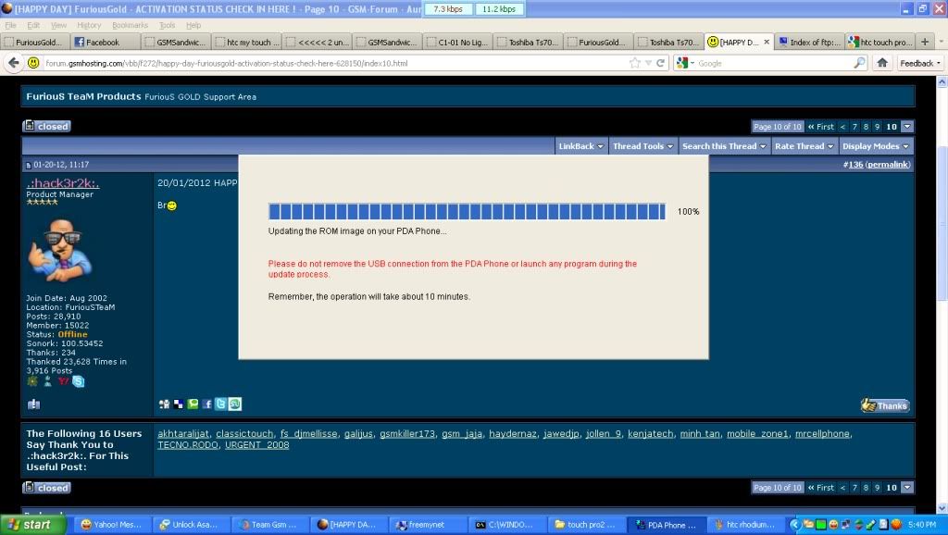
Task: Open the tab list dropdown arrow
Action: tap(941, 42)
